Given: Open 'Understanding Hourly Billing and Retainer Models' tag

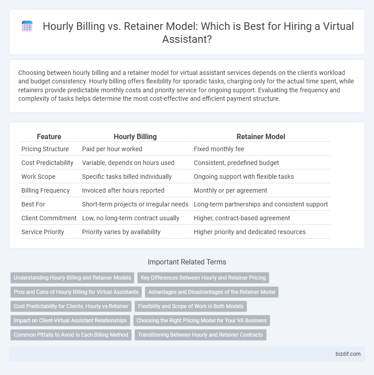Looking at the screenshot, I should 73,278.
